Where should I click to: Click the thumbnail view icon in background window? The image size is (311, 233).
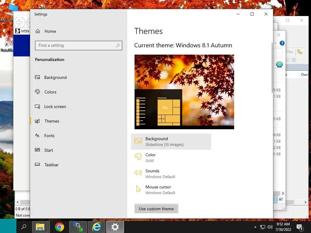tap(281, 199)
